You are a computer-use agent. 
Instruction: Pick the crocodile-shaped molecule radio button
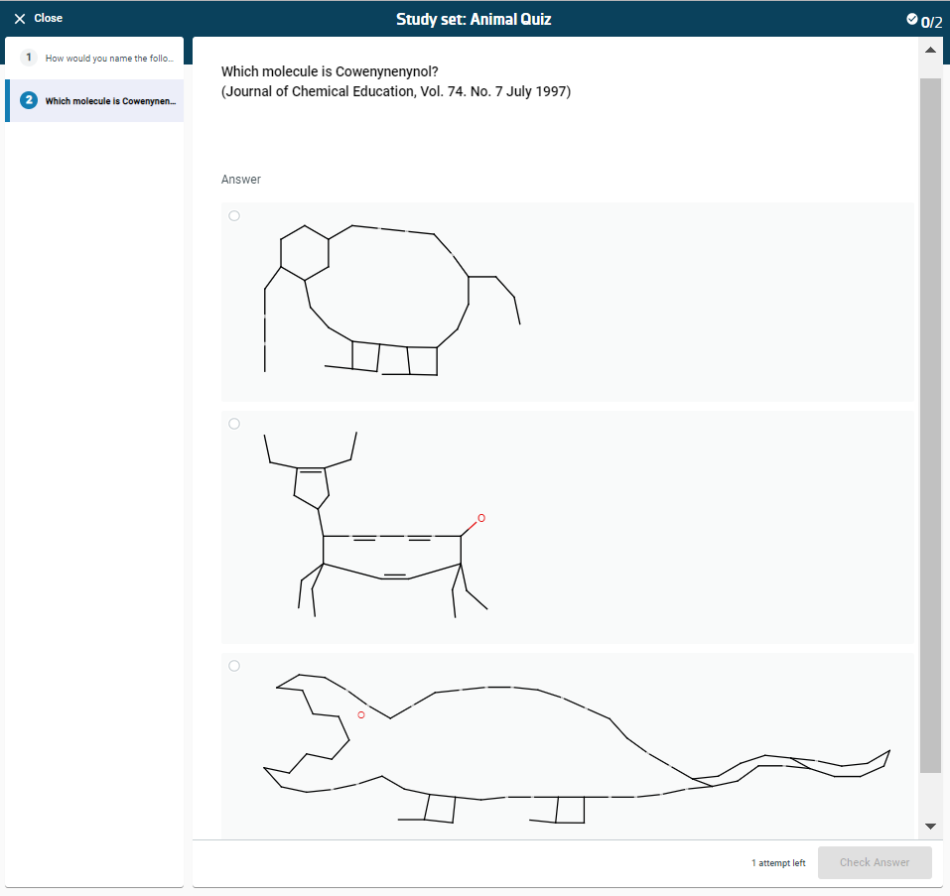(x=234, y=666)
